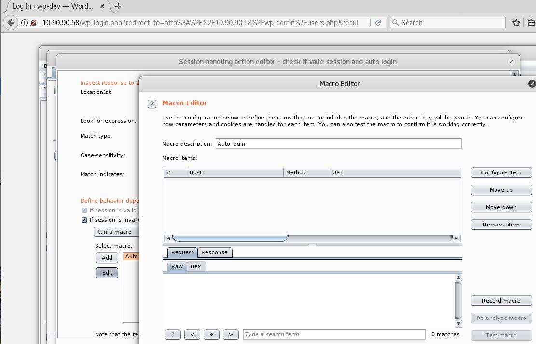The width and height of the screenshot is (536, 344).
Task: Bookmark this page with the star icon
Action: 516,23
